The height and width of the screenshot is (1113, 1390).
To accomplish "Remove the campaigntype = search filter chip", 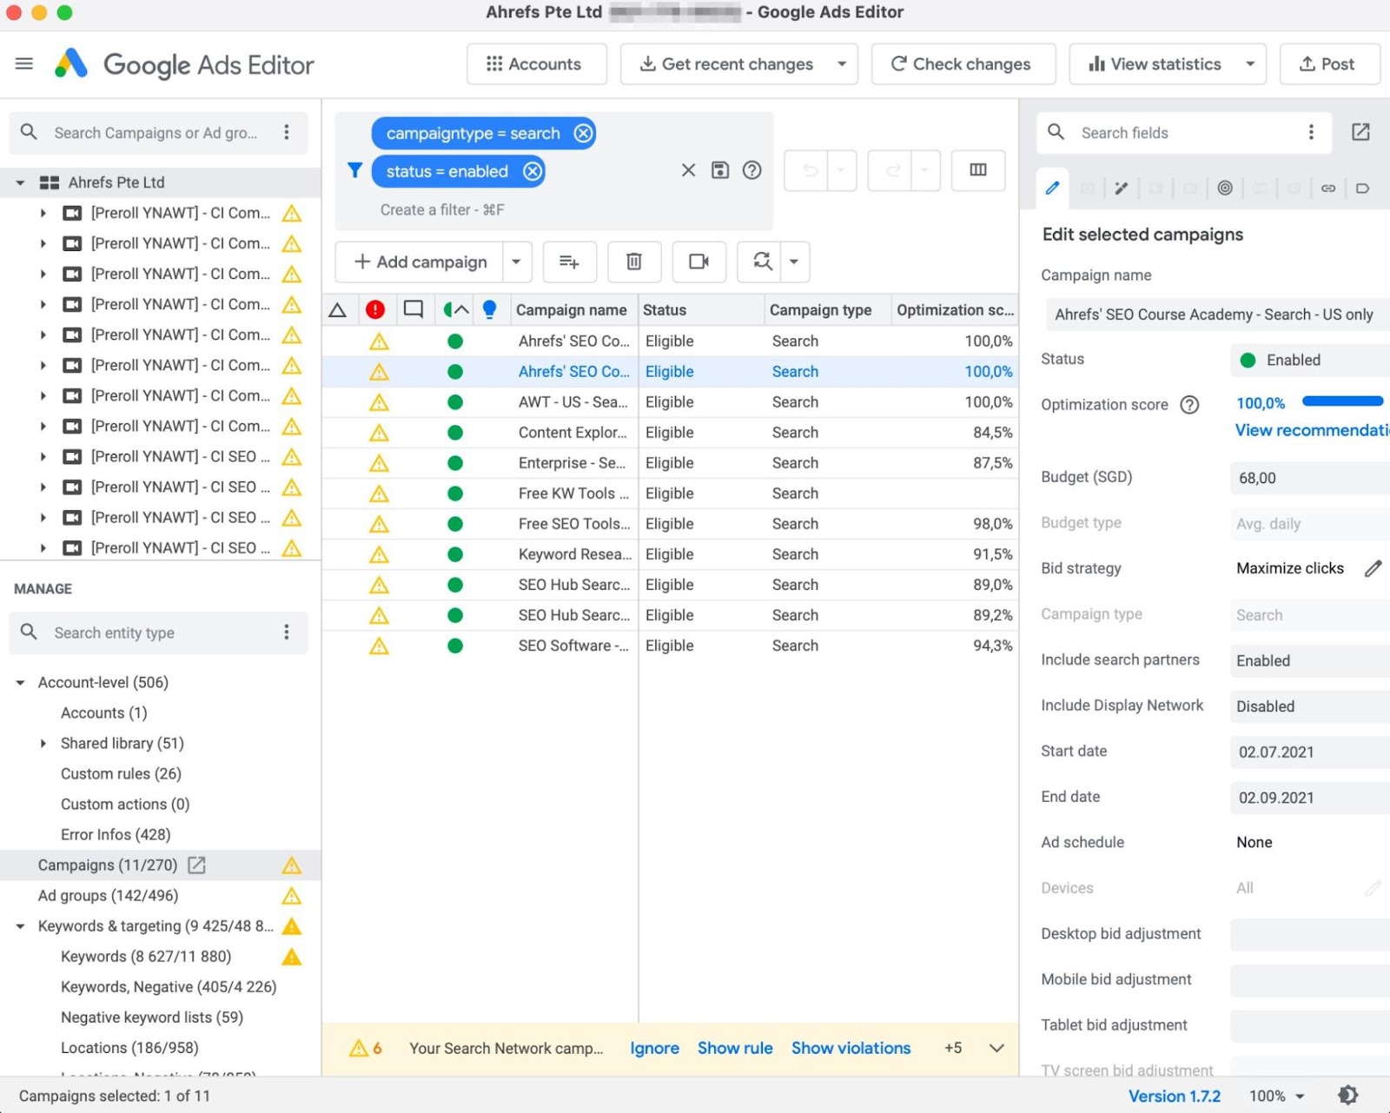I will [x=584, y=133].
